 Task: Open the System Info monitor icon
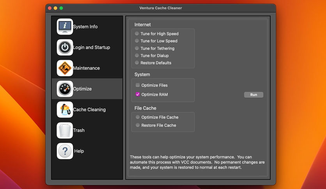pos(65,27)
